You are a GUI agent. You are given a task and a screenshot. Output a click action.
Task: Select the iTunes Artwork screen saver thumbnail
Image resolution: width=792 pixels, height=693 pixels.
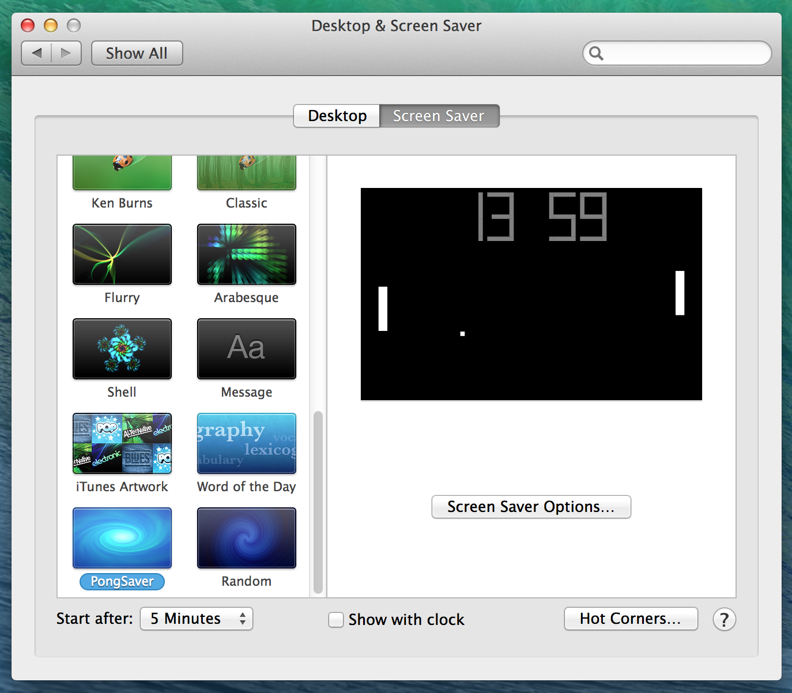tap(122, 443)
